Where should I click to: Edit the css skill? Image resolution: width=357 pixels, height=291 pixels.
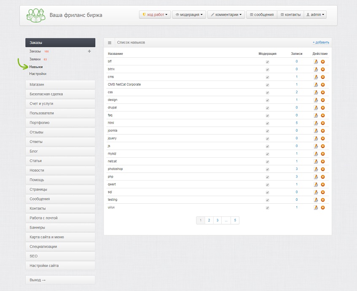click(x=316, y=92)
